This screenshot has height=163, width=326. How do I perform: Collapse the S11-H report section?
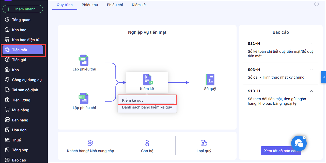point(312,44)
